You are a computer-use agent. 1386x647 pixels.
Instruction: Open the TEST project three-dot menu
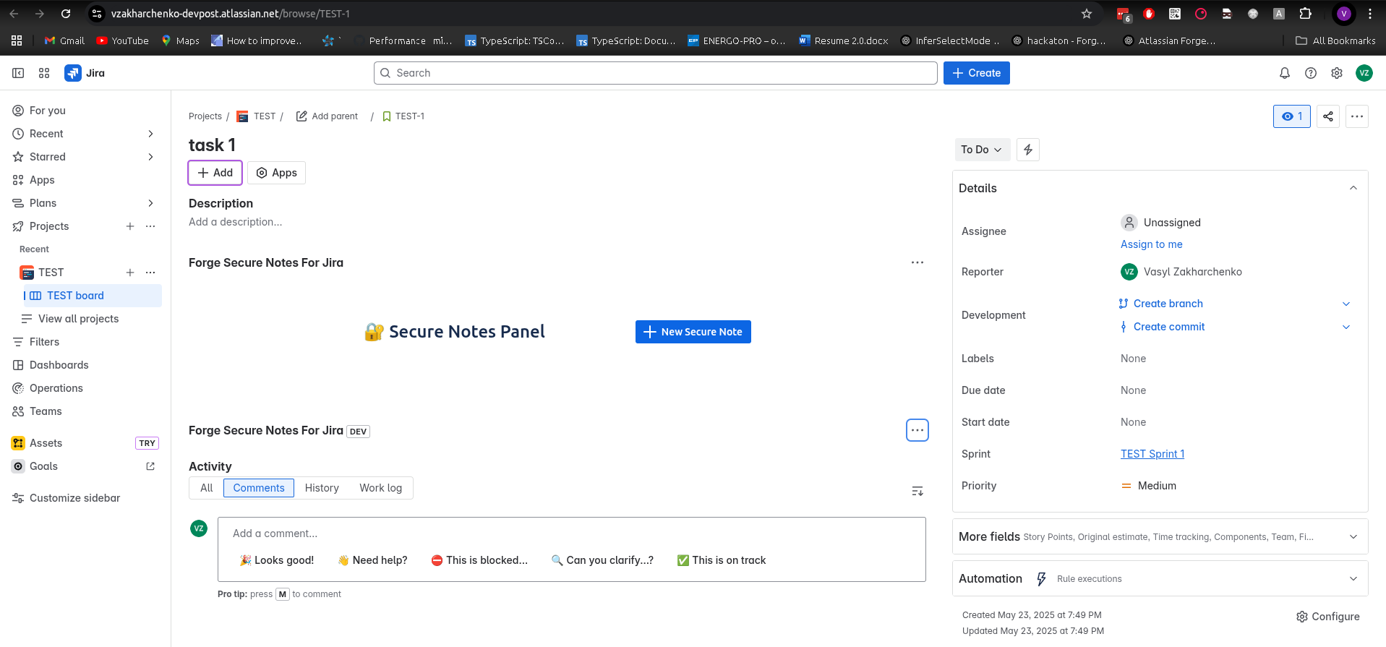(150, 273)
